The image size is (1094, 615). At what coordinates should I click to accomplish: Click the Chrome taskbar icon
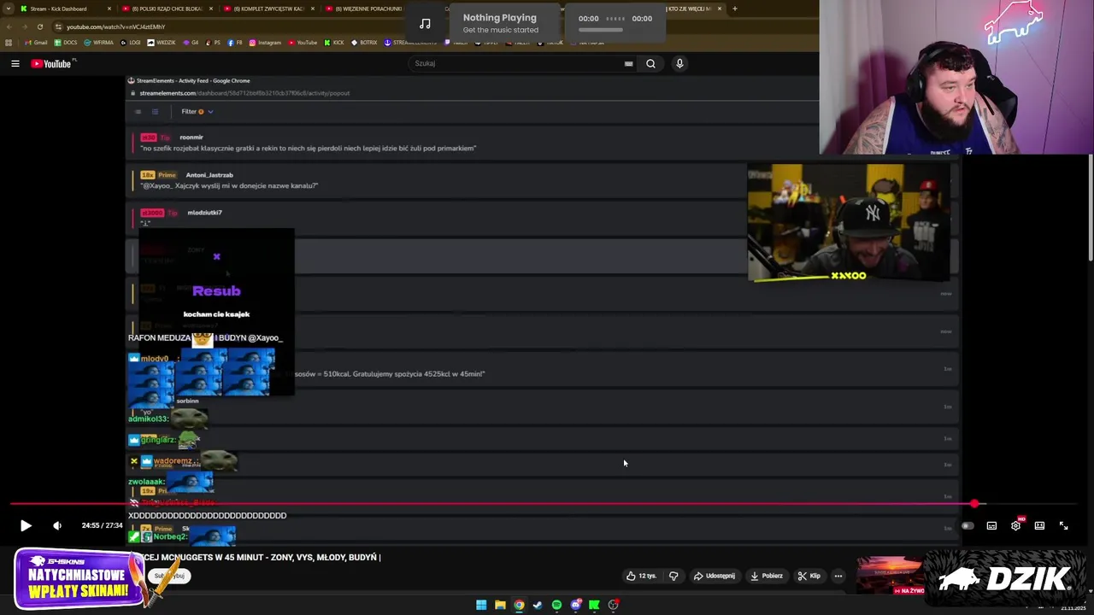click(519, 605)
